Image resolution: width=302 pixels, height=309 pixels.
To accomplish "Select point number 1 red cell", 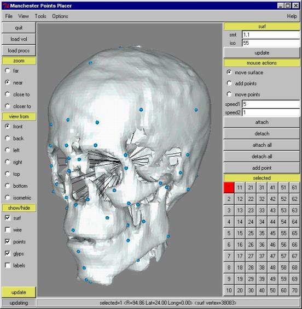I will point(229,187).
